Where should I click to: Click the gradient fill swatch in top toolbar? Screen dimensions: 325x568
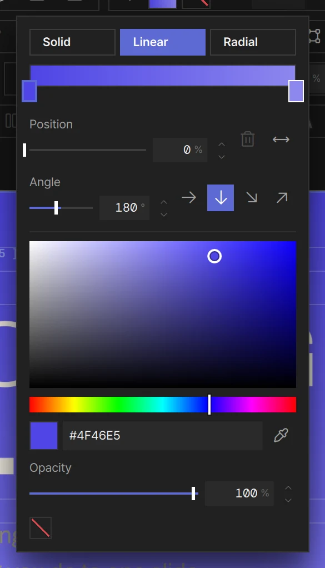(162, 4)
